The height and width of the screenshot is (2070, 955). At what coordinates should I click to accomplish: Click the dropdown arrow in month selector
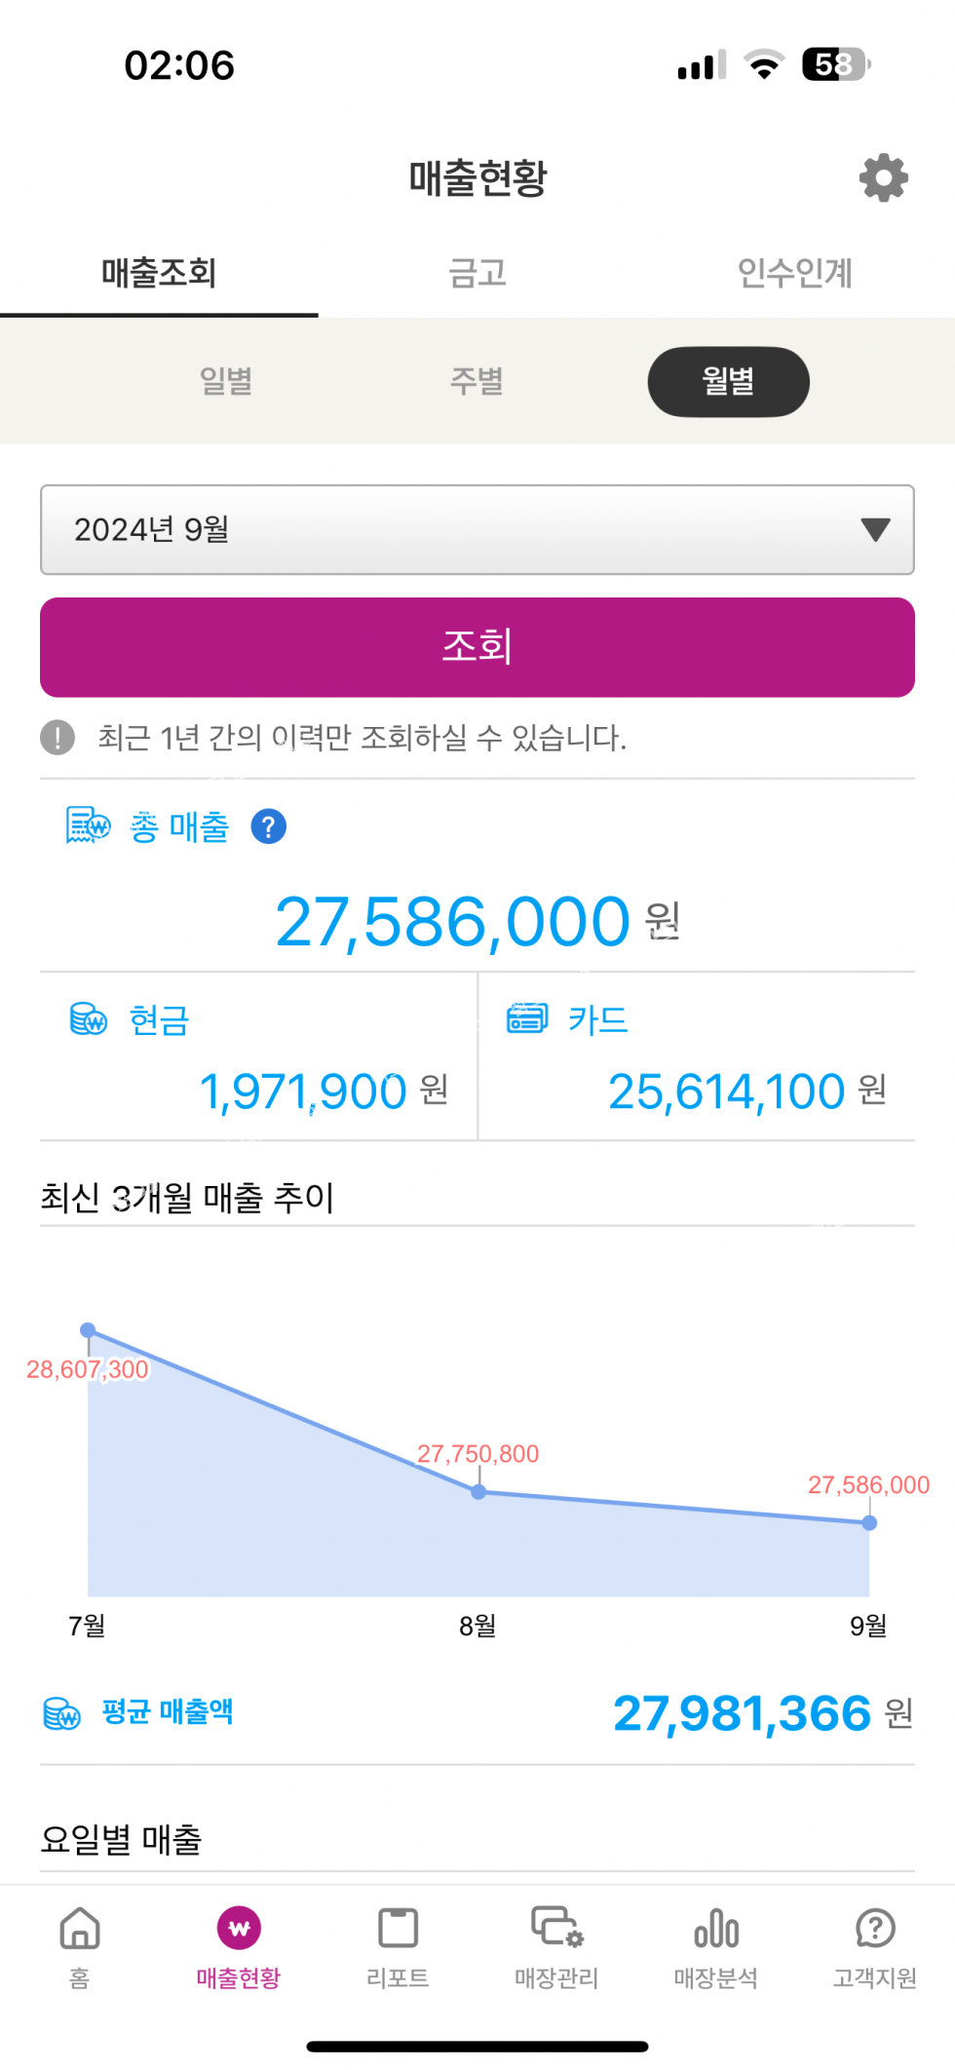click(875, 529)
